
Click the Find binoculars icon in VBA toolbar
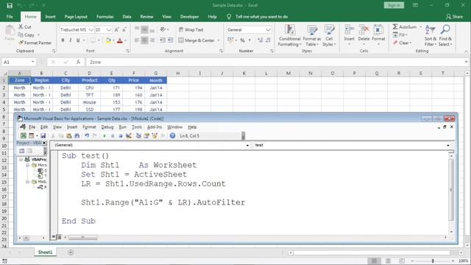click(77, 135)
